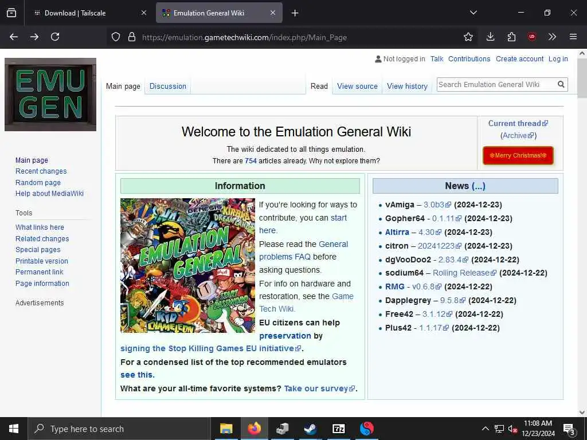Click the View source tab
The image size is (587, 440).
357,87
